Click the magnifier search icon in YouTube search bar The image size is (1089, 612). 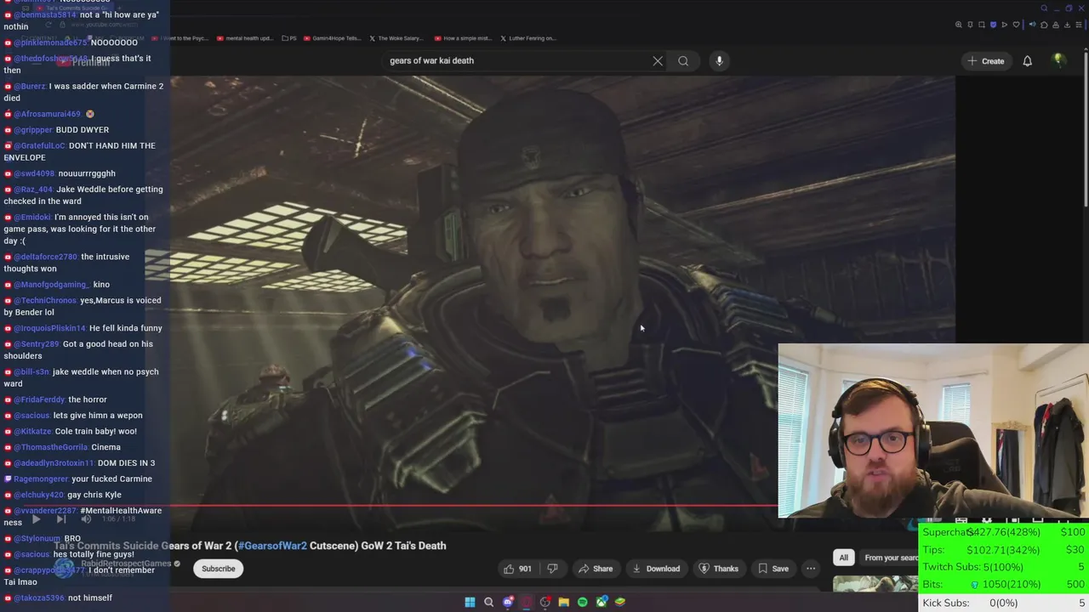683,60
